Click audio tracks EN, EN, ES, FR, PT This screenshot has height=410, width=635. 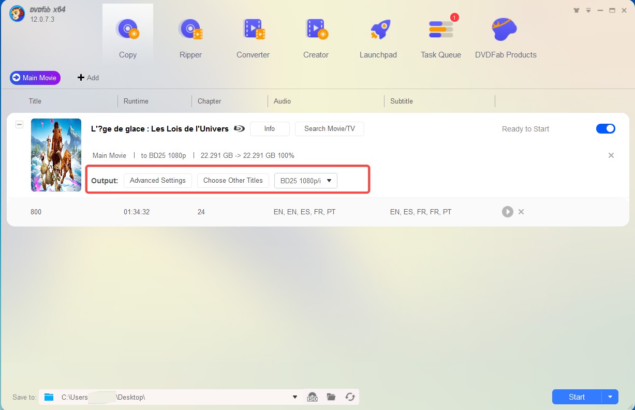304,212
